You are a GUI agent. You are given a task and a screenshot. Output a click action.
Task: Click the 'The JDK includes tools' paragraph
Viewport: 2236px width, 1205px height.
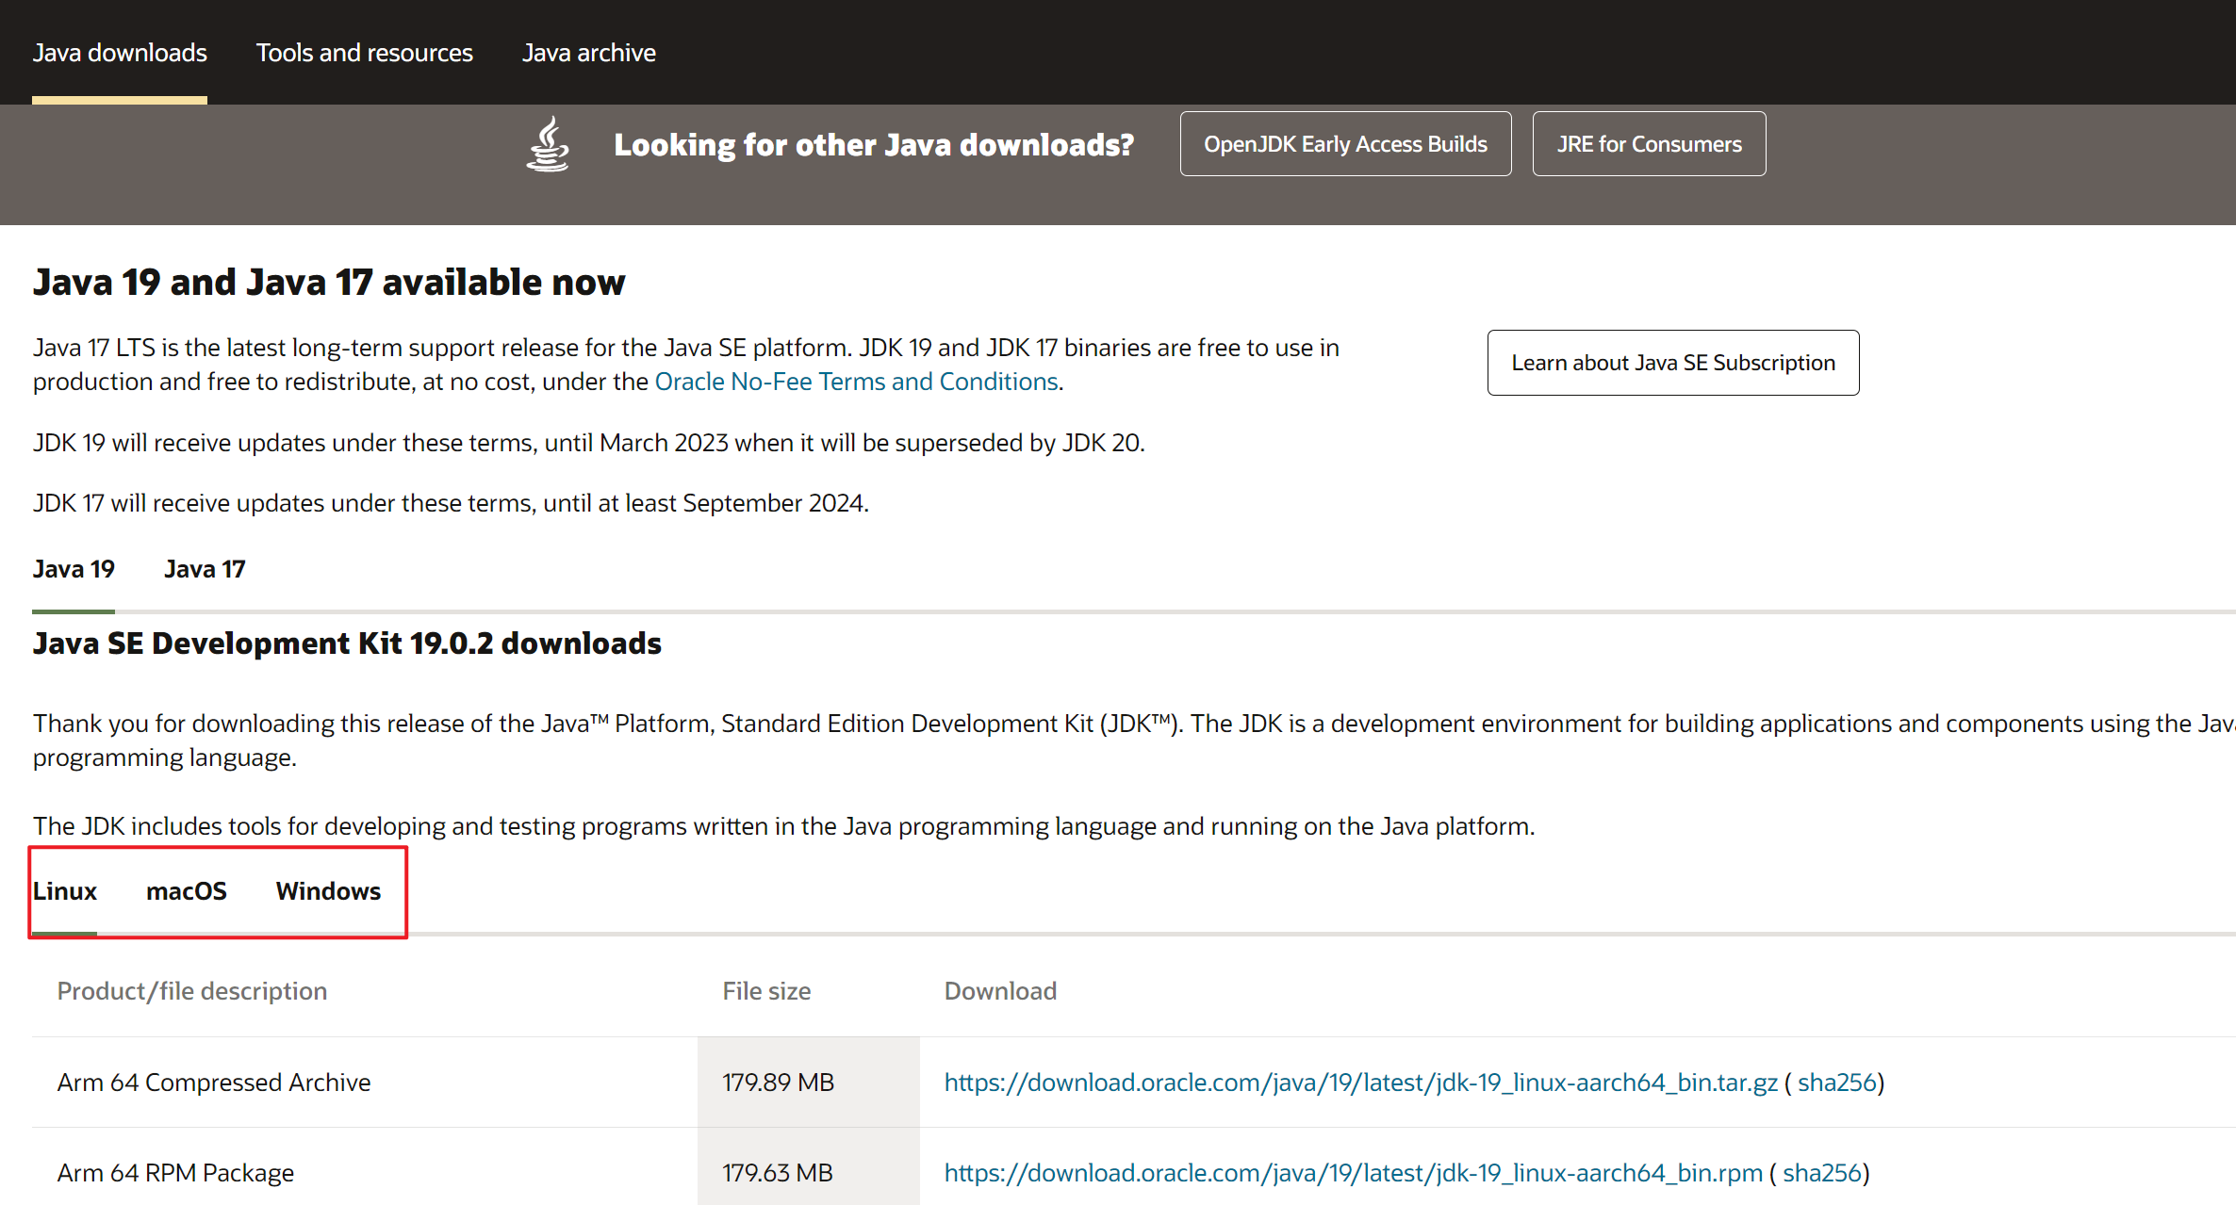tap(784, 826)
